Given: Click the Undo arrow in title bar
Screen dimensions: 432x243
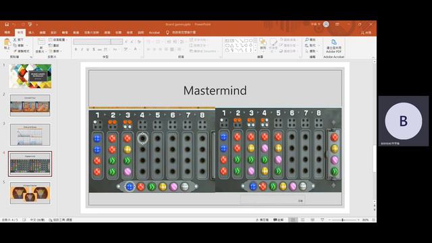Looking at the screenshot, I should [13, 24].
